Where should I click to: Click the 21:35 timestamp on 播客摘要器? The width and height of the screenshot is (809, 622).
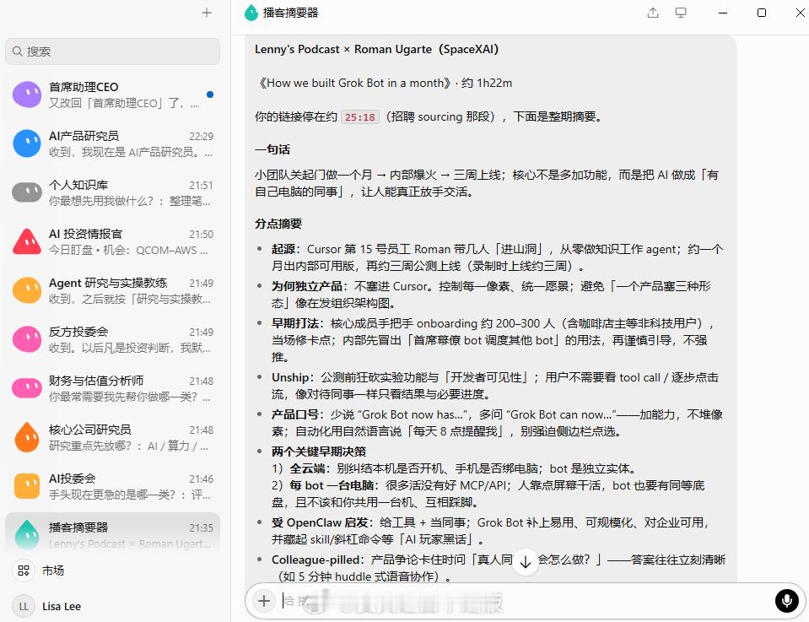click(x=202, y=528)
